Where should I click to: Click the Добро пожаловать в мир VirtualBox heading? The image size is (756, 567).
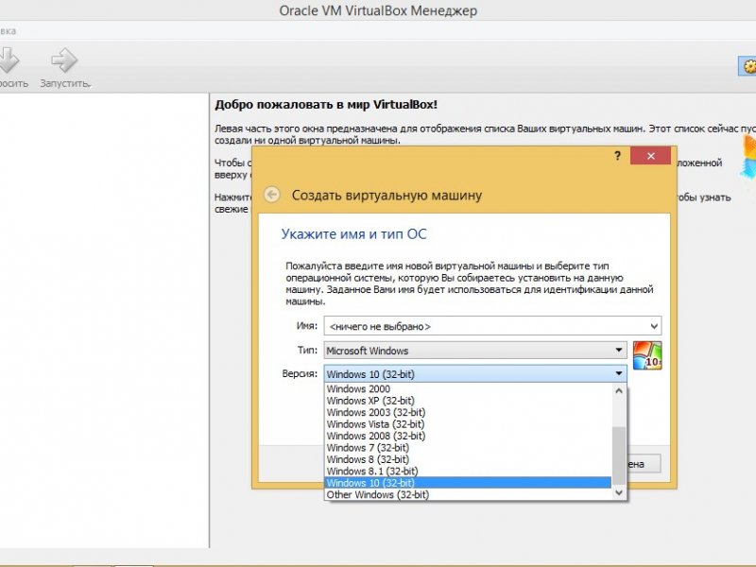pos(326,105)
